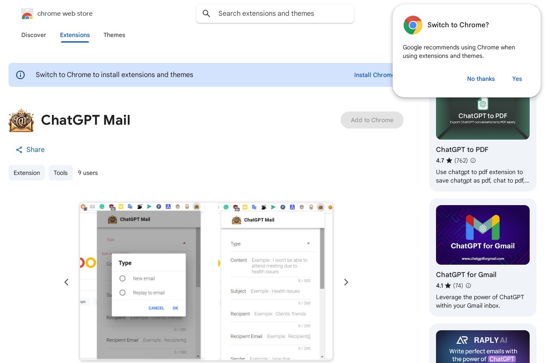The height and width of the screenshot is (363, 545).
Task: Click the ChatGPT Mail heading
Action: point(86,120)
